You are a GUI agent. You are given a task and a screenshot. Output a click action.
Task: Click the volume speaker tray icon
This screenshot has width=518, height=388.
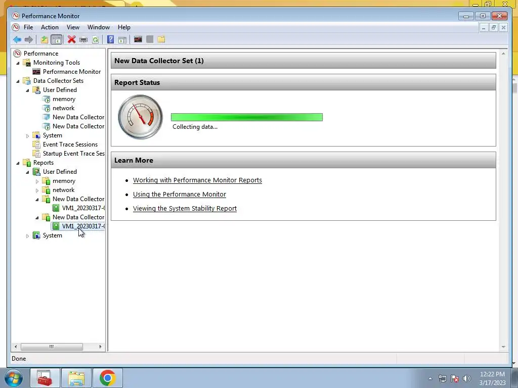[x=467, y=378]
